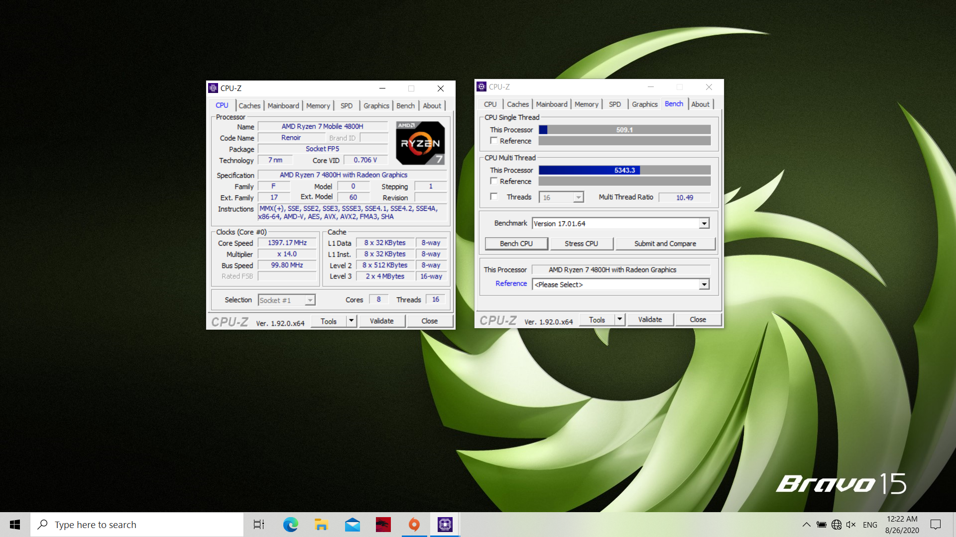Click the Single Thread reference bar
The image size is (956, 537).
[624, 141]
